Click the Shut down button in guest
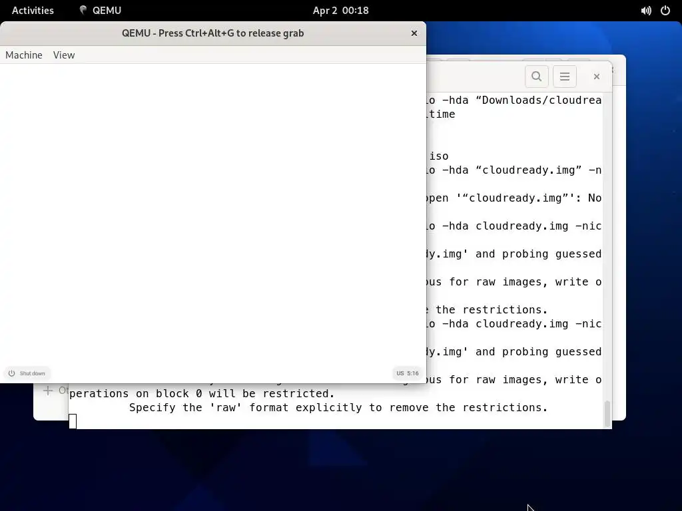682x511 pixels. pos(27,373)
